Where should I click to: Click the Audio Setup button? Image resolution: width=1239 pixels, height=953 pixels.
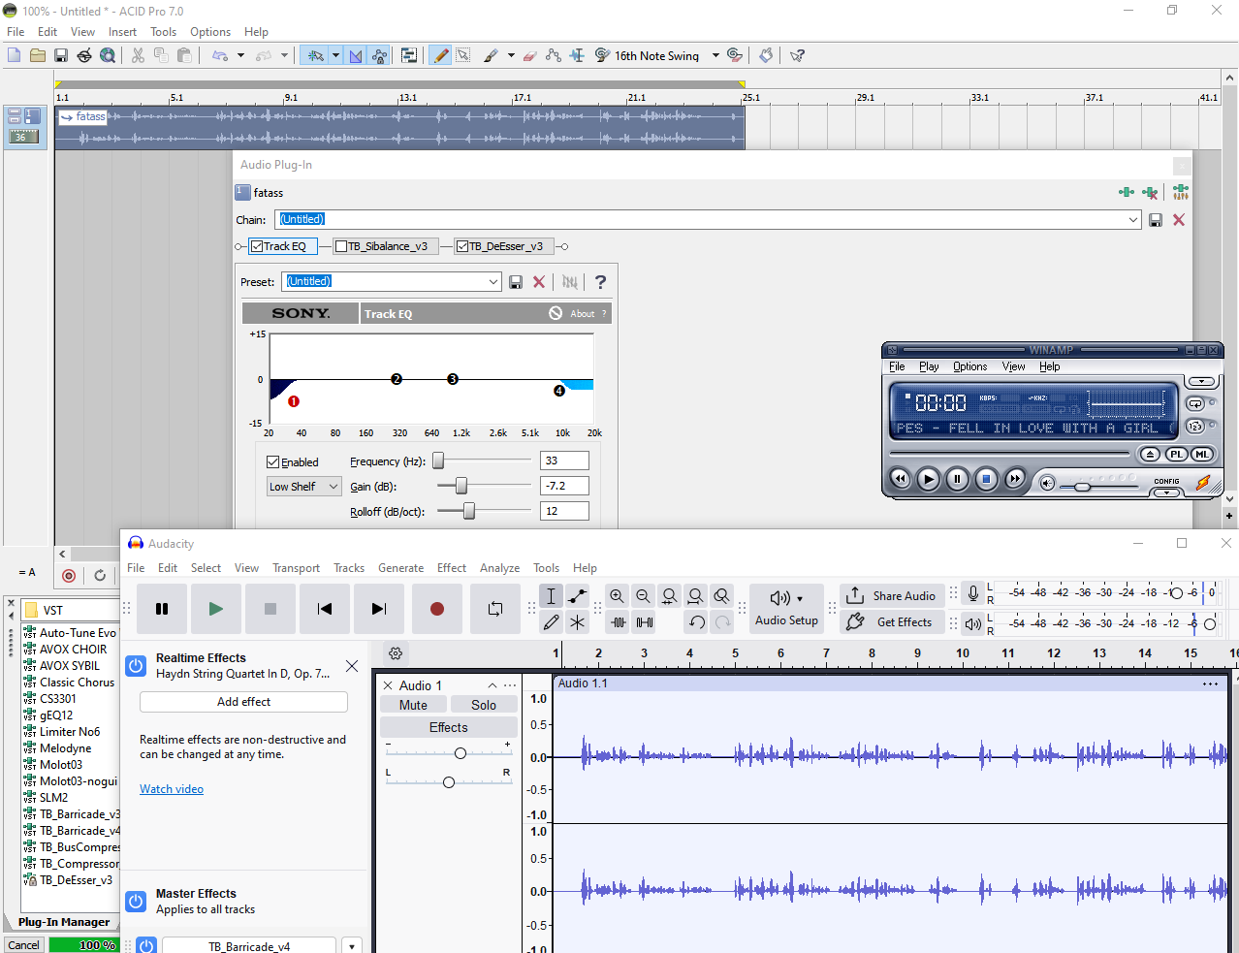[x=786, y=609]
